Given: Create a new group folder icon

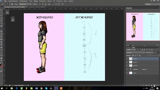Looking at the screenshot, I should click(152, 85).
